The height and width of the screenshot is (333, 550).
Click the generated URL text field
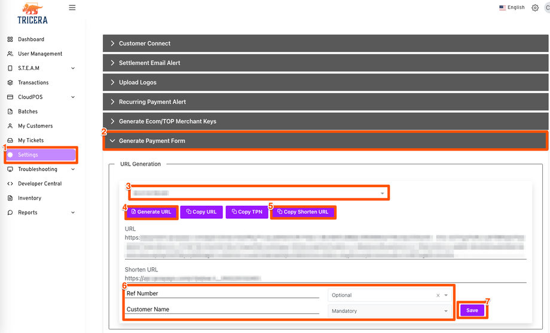point(325,247)
